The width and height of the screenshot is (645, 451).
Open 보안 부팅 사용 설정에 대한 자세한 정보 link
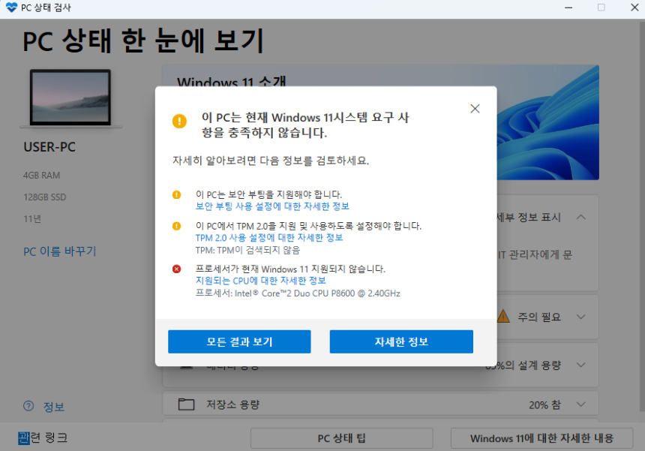272,206
